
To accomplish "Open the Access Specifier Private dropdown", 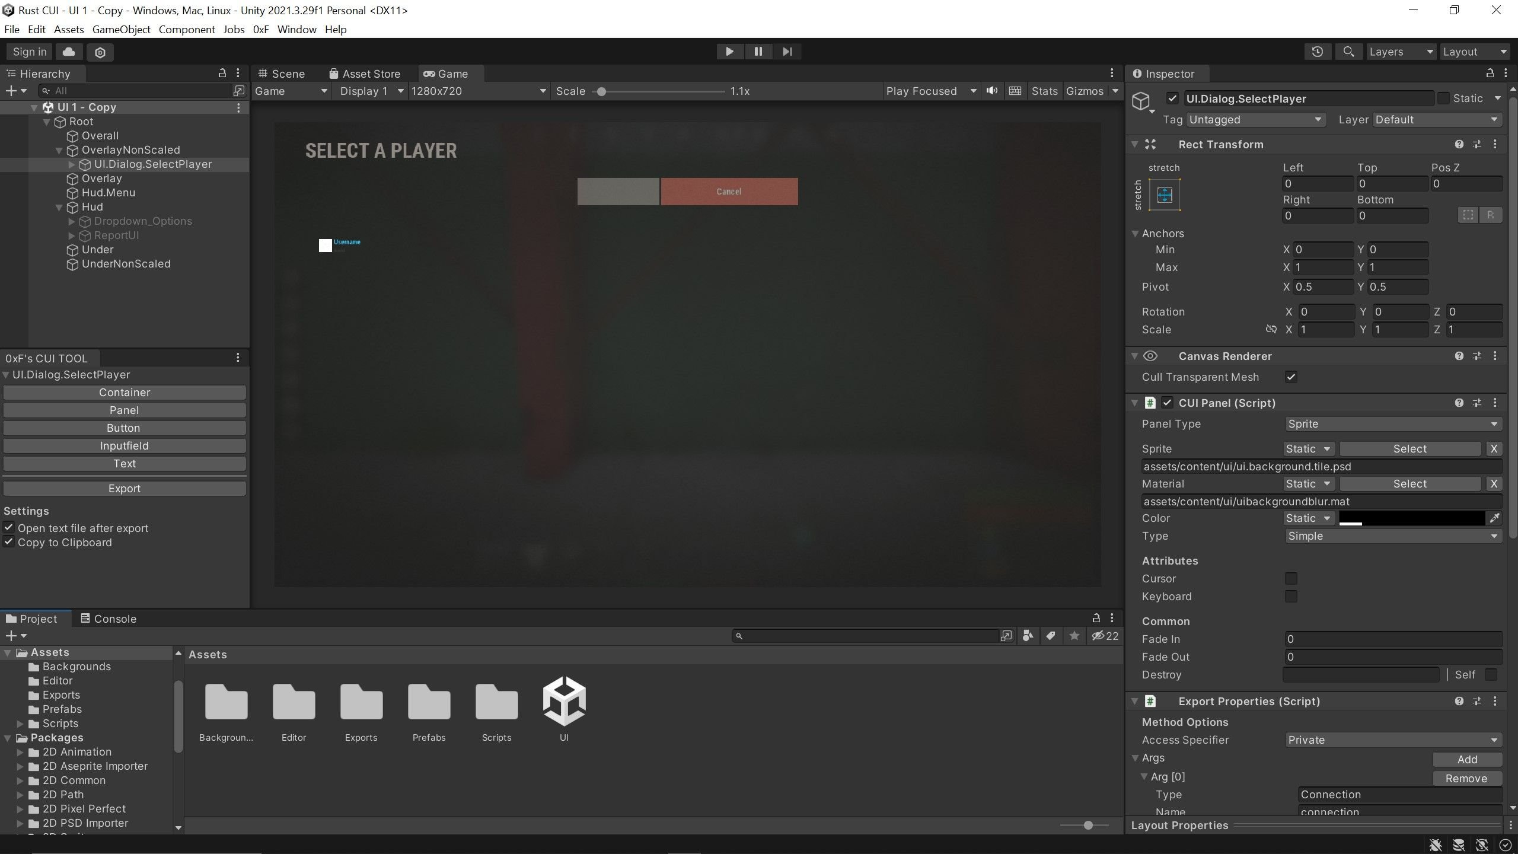I will click(x=1393, y=740).
